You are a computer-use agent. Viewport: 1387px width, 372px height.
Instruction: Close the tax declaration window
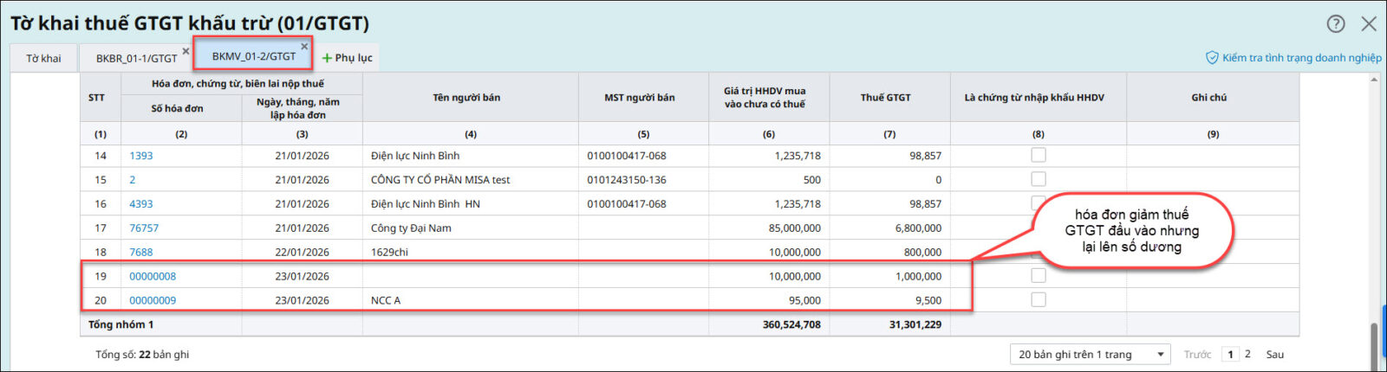click(x=1369, y=24)
